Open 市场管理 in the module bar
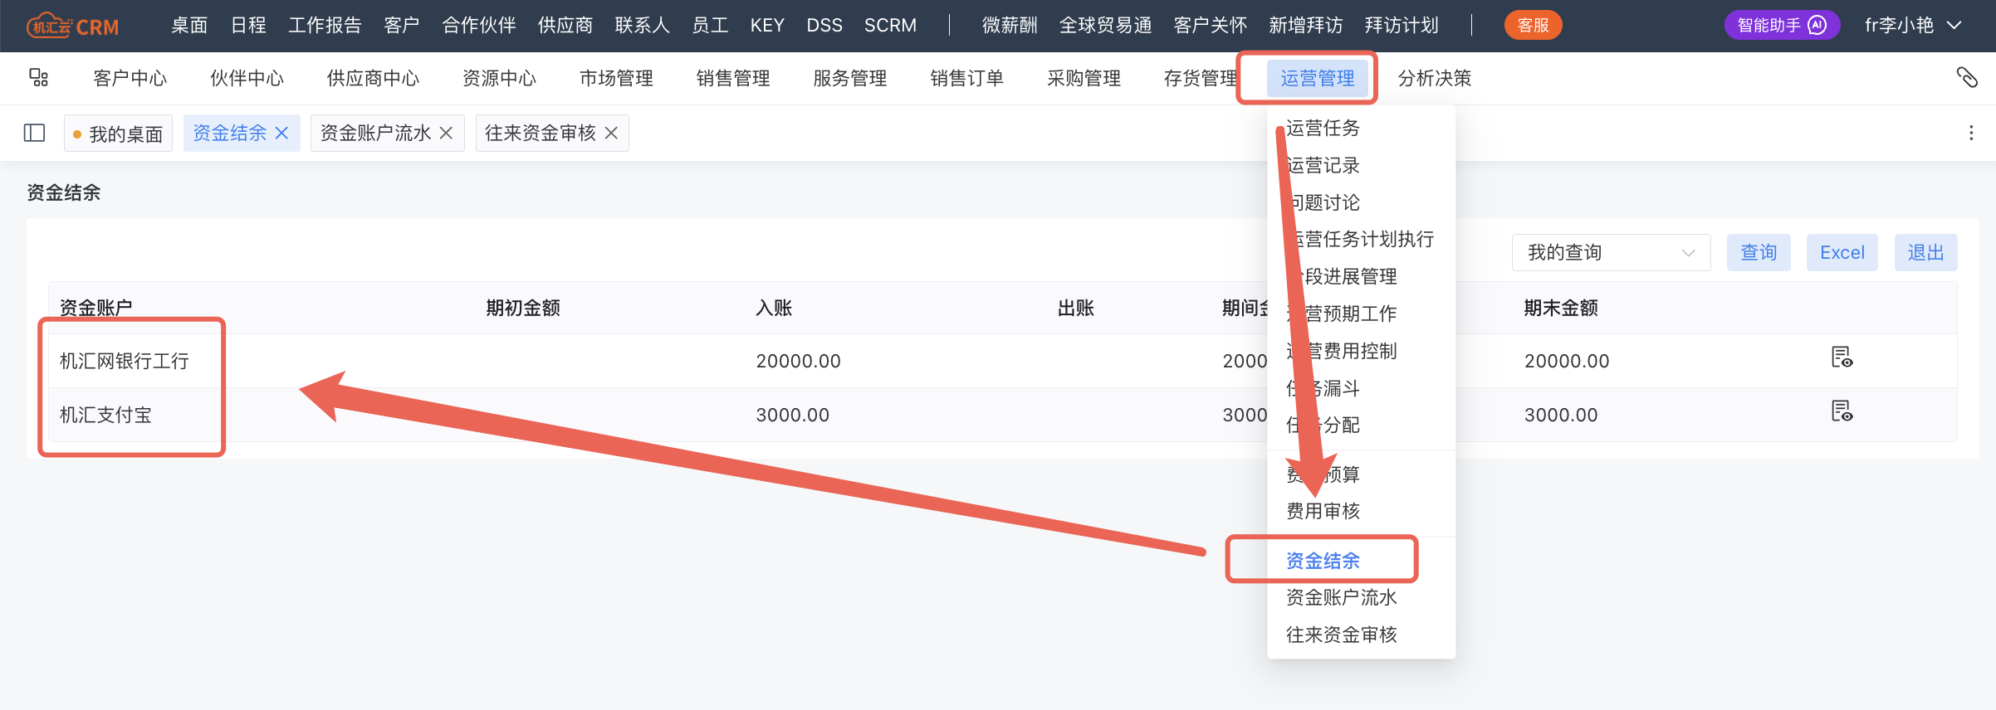The height and width of the screenshot is (710, 1996). [x=616, y=78]
